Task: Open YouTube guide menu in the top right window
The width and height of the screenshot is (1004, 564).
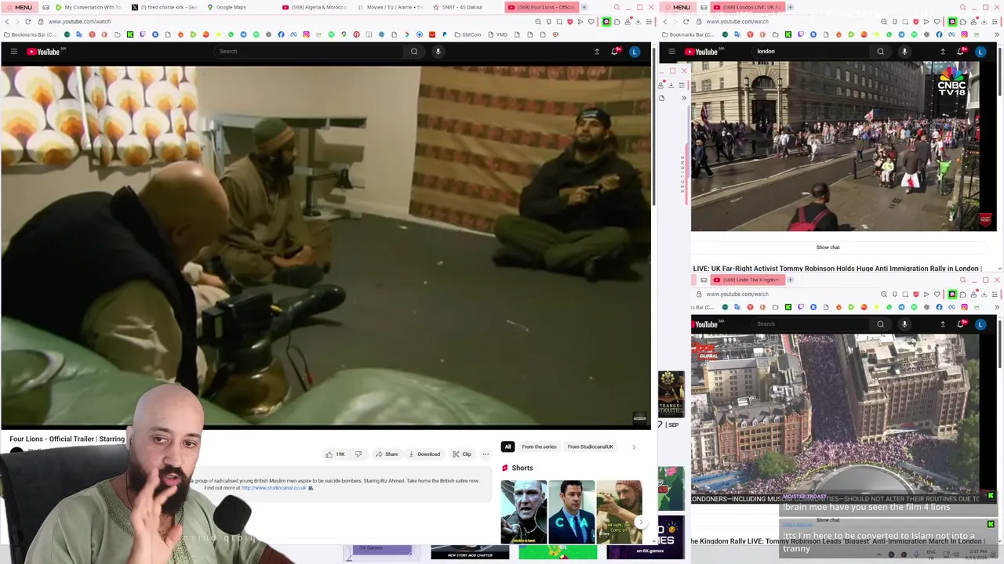Action: pyautogui.click(x=671, y=52)
